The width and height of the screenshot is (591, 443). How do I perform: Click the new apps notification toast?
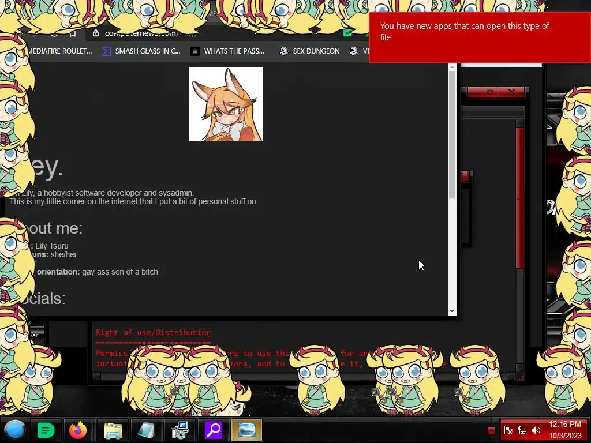click(480, 37)
